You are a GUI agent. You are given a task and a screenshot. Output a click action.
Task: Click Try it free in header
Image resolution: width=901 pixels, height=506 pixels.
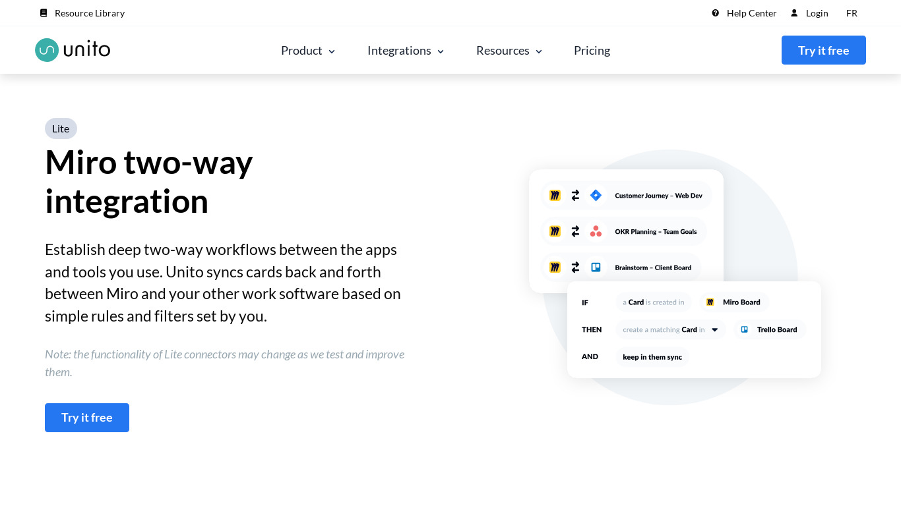pos(824,50)
